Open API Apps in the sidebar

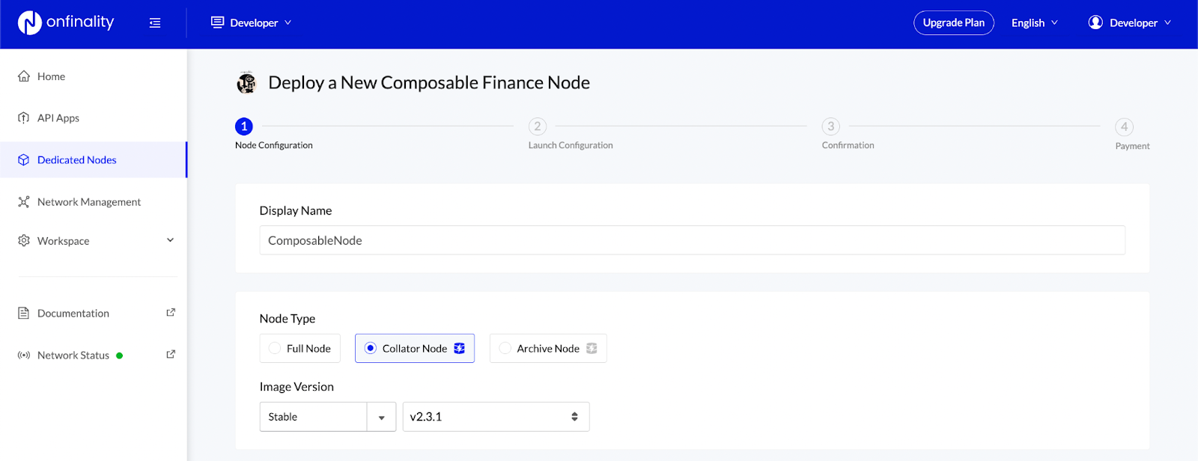(x=94, y=117)
